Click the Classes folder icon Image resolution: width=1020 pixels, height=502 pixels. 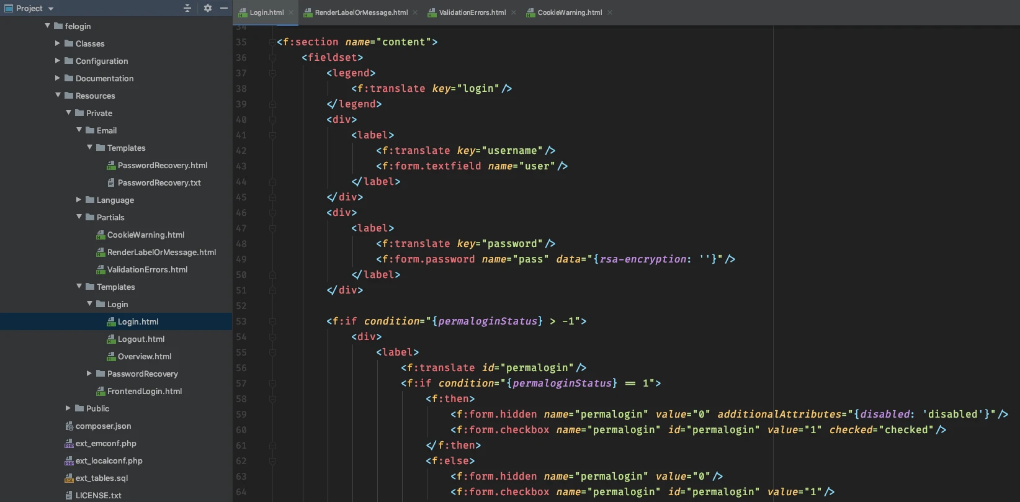pos(69,43)
